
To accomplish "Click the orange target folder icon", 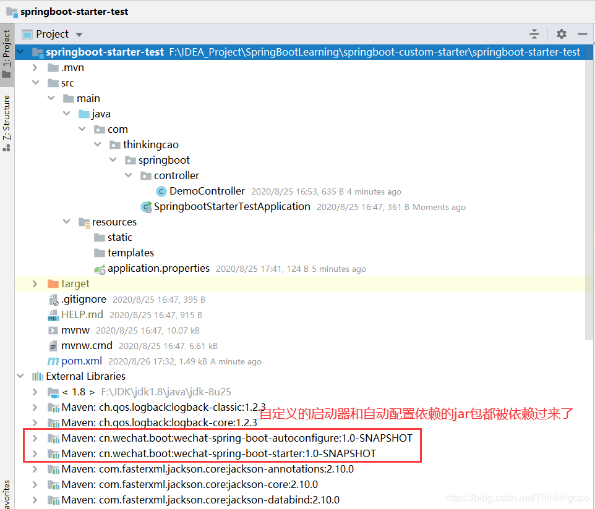I will (53, 284).
